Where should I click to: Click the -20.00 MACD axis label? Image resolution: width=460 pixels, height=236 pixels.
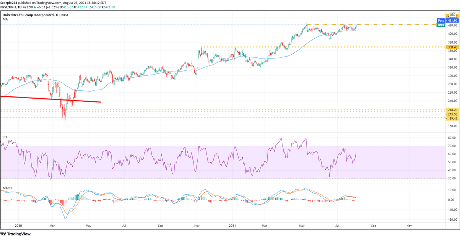pos(453,220)
